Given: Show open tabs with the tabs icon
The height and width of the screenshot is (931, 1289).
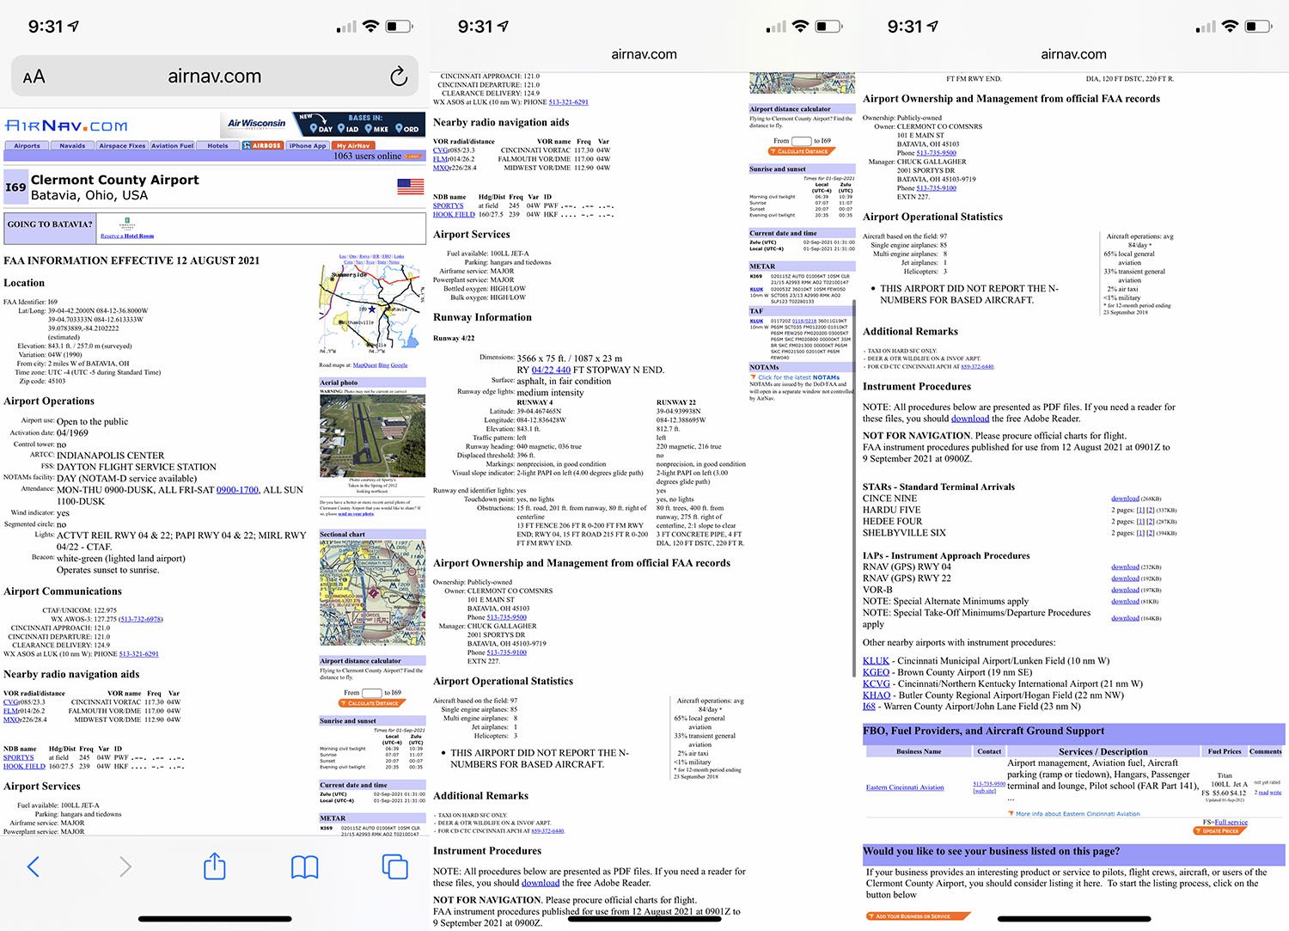Looking at the screenshot, I should [x=394, y=867].
